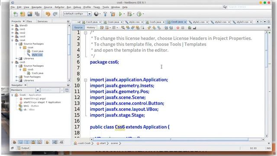Click the Build Project hammer icon

[x=105, y=14]
